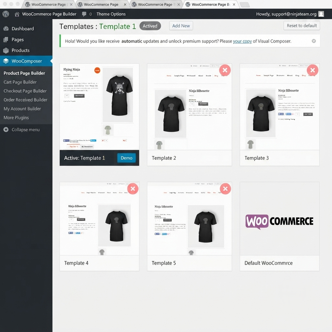The height and width of the screenshot is (332, 332).
Task: Open Order Received Builder submenu
Action: pos(25,100)
